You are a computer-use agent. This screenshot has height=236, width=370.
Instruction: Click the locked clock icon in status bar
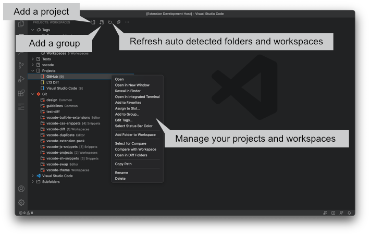click(x=325, y=213)
